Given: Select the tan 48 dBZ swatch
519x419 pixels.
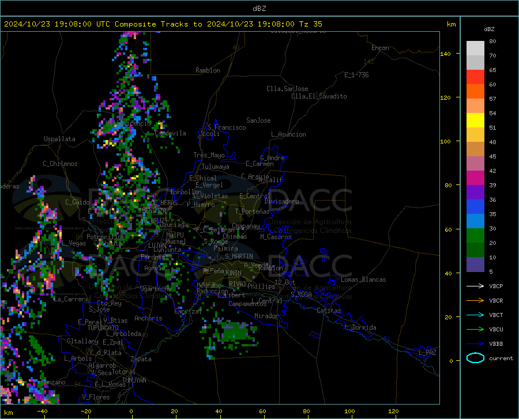Looking at the screenshot, I should (475, 149).
